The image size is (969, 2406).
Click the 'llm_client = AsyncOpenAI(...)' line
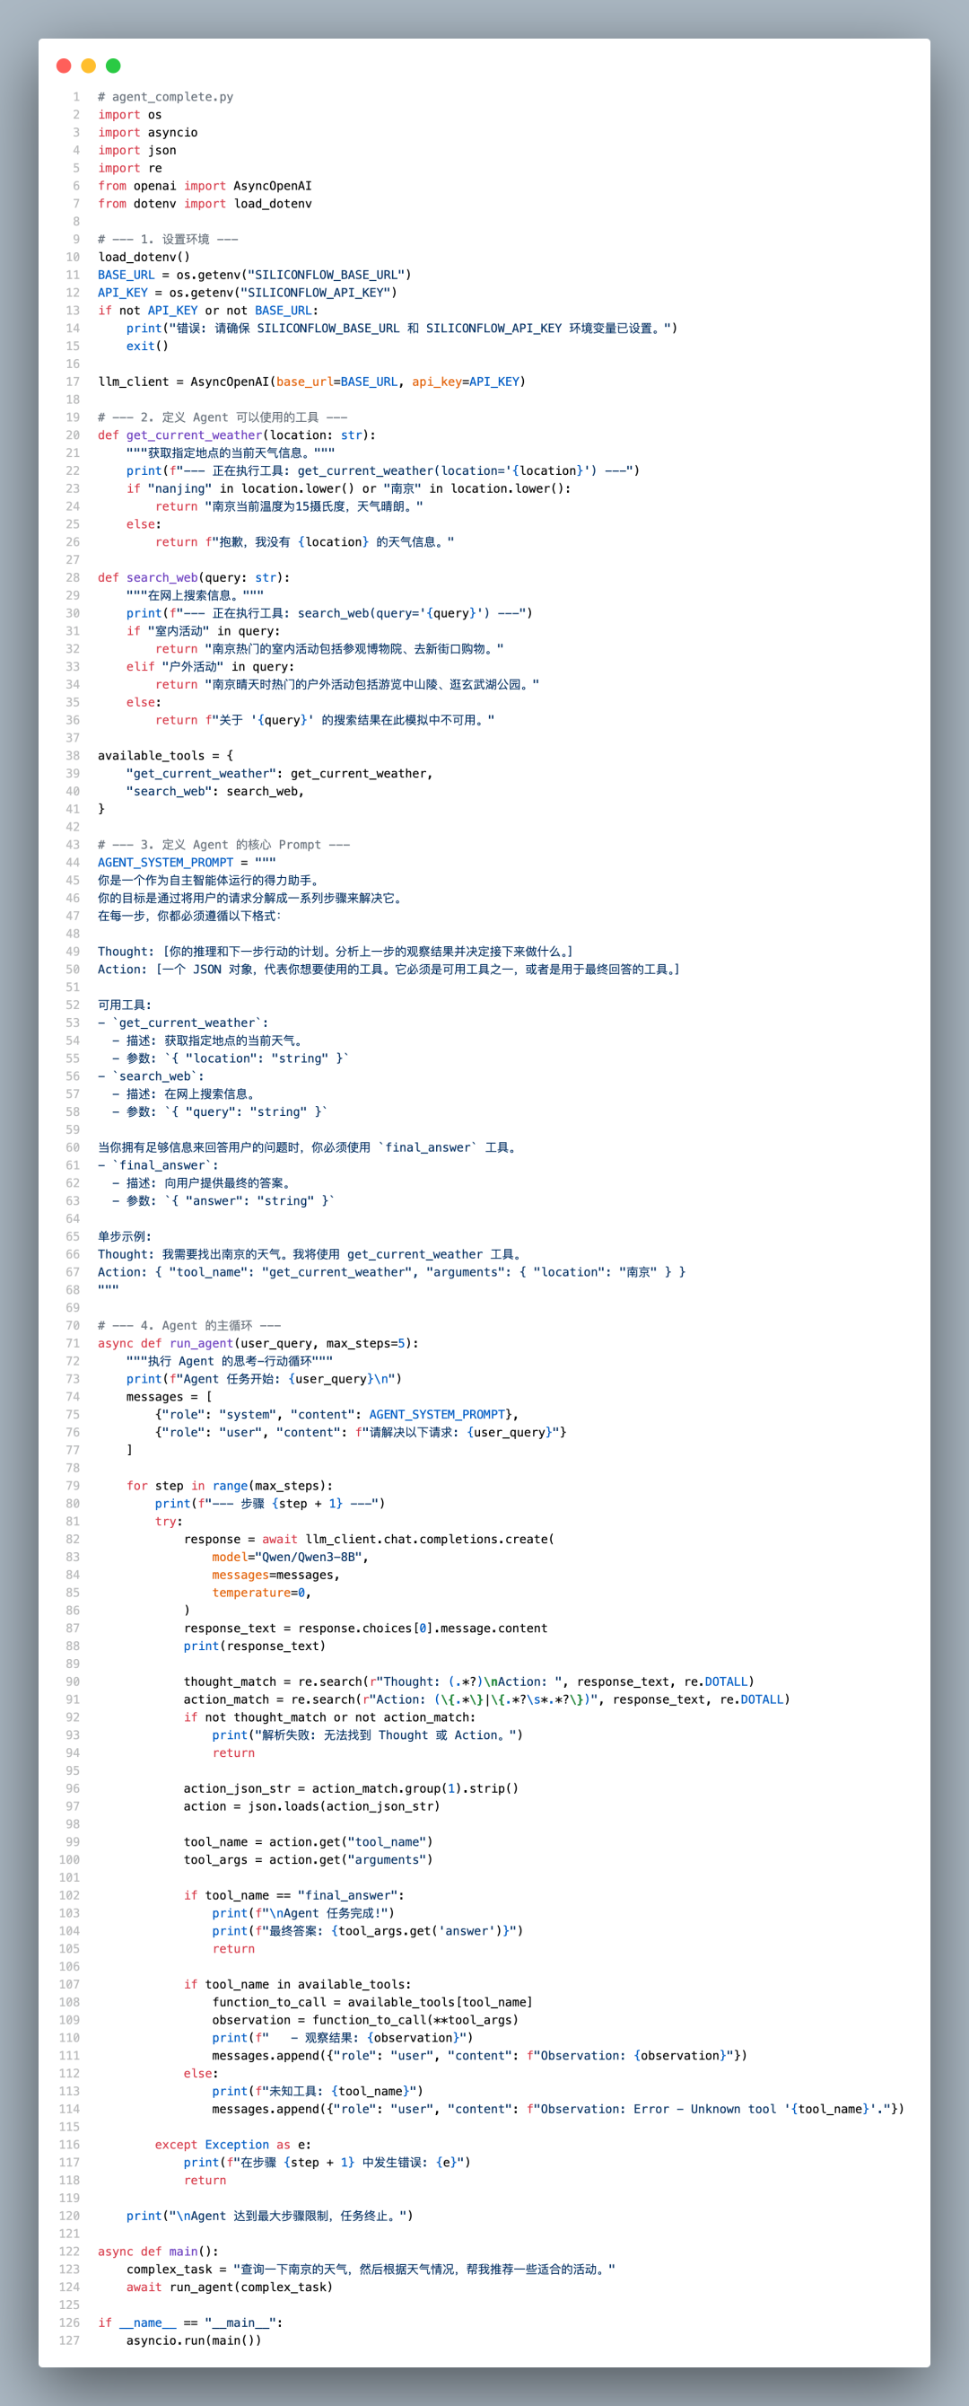coord(312,382)
